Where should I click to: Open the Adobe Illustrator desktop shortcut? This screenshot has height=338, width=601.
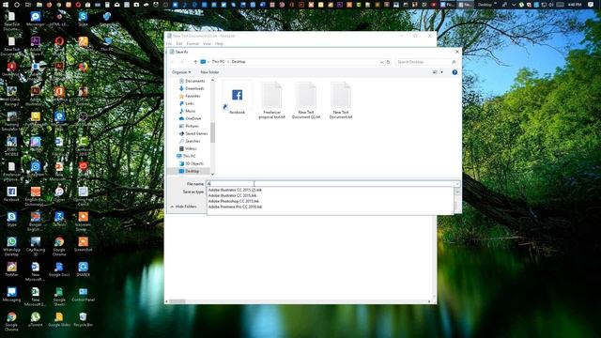point(36,96)
